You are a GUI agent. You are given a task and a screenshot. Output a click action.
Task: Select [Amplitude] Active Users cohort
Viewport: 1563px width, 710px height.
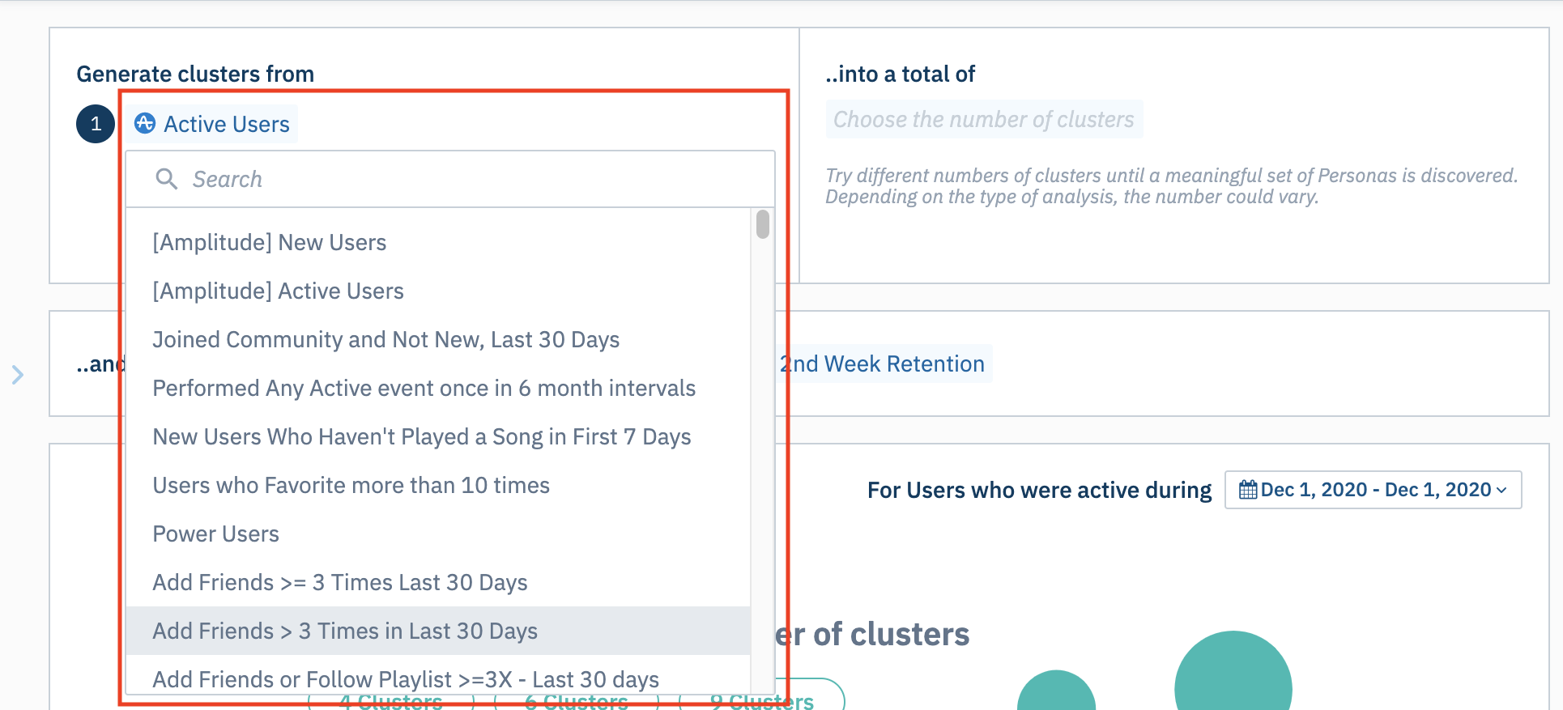tap(278, 291)
